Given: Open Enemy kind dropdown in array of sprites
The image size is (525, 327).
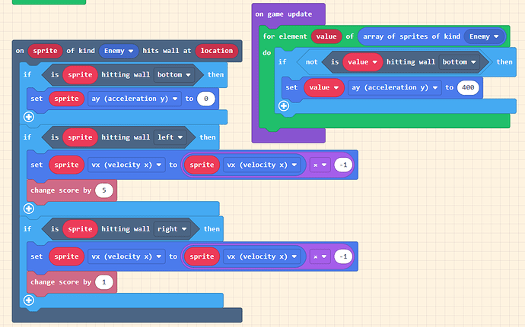Looking at the screenshot, I should (484, 36).
